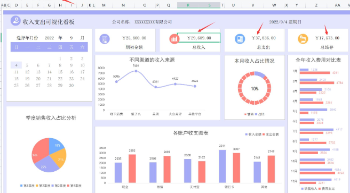The width and height of the screenshot is (350, 193).
Task: Select column N header
Action: point(123,5)
